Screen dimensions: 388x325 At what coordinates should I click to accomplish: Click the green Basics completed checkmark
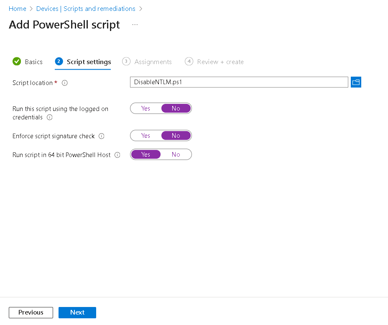point(17,61)
